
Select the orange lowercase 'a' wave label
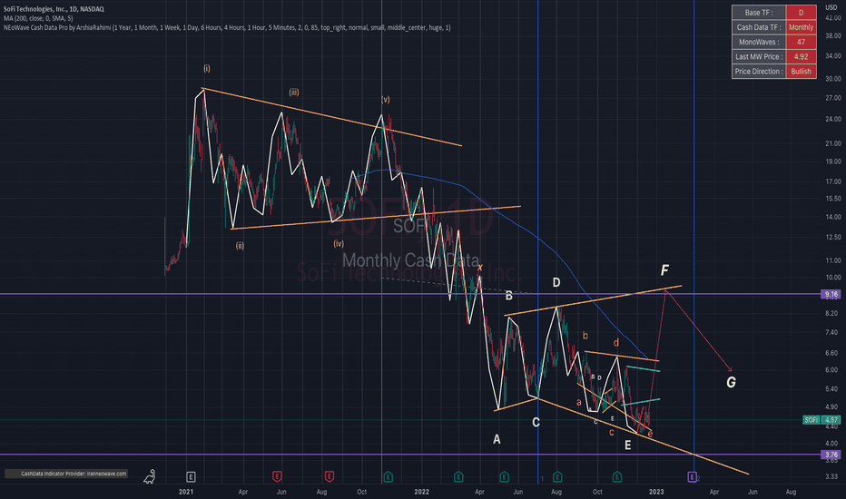[x=579, y=403]
